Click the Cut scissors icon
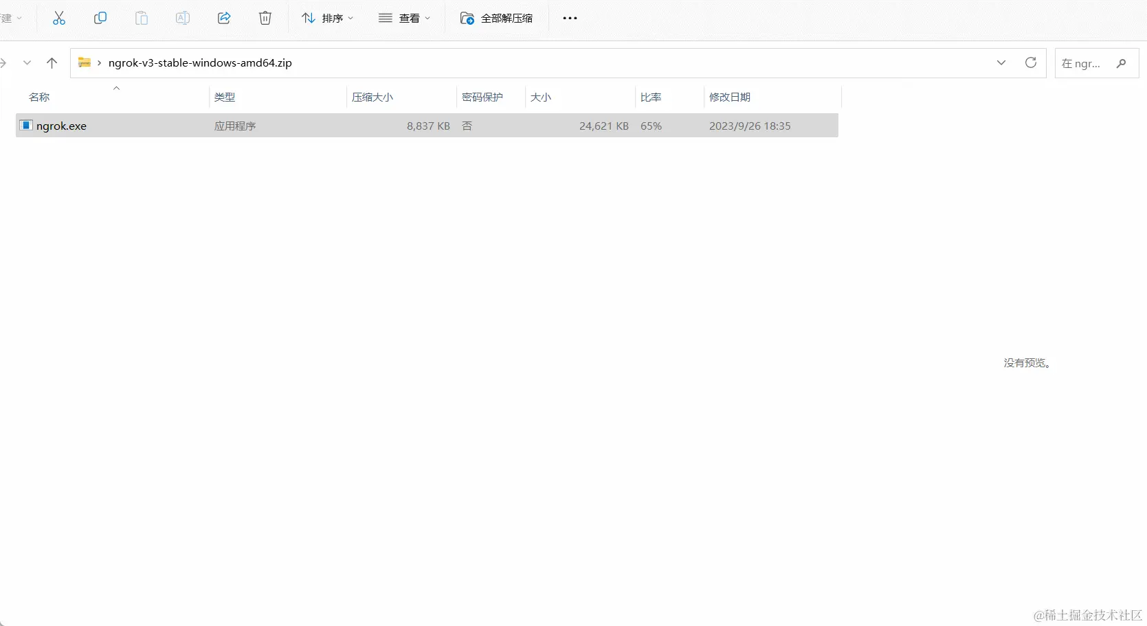 coord(59,19)
